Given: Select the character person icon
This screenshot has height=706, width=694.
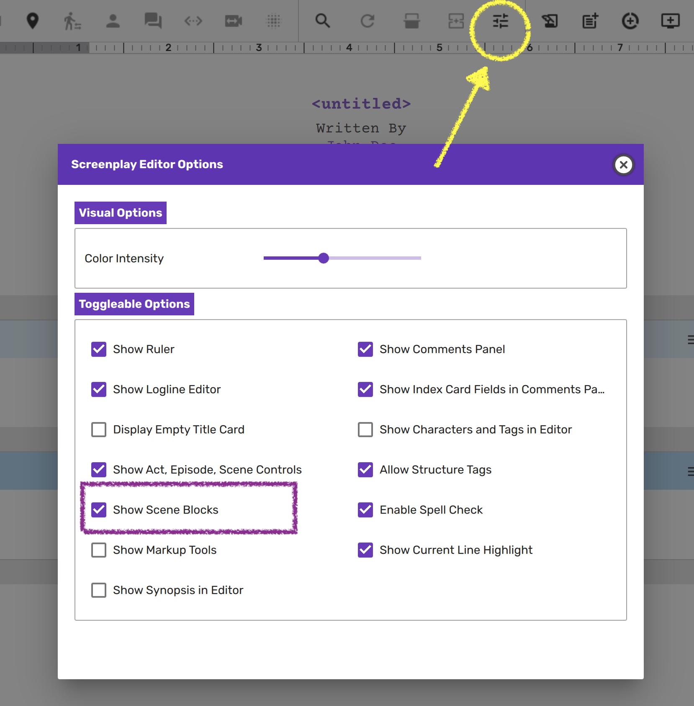Looking at the screenshot, I should 113,20.
